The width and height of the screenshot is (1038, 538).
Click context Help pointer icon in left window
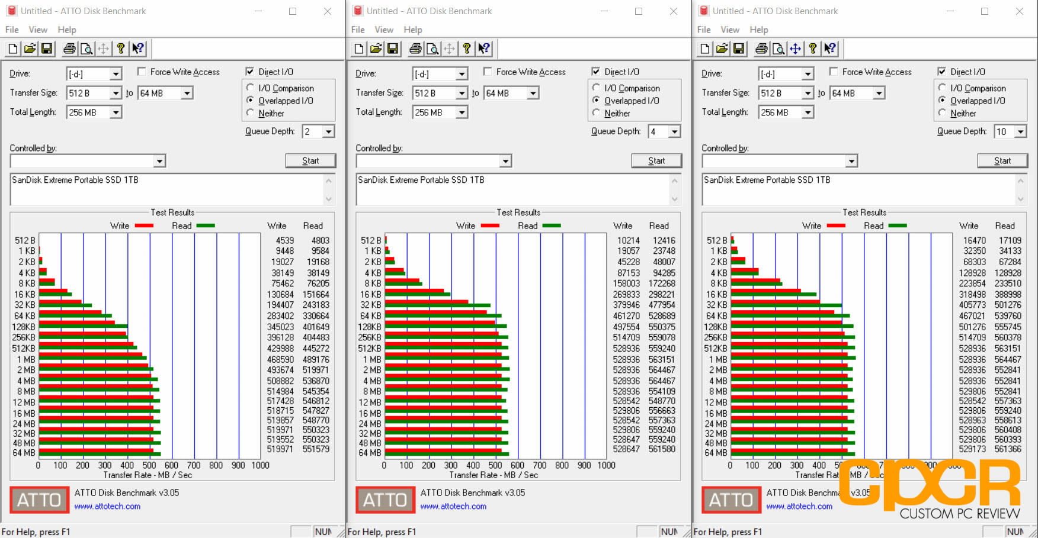[x=137, y=49]
